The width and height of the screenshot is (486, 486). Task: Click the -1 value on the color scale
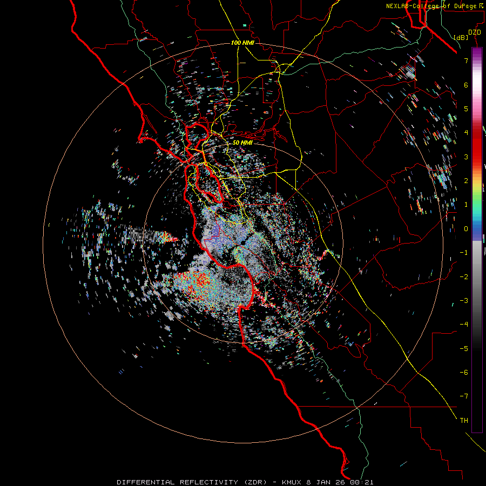pos(464,253)
